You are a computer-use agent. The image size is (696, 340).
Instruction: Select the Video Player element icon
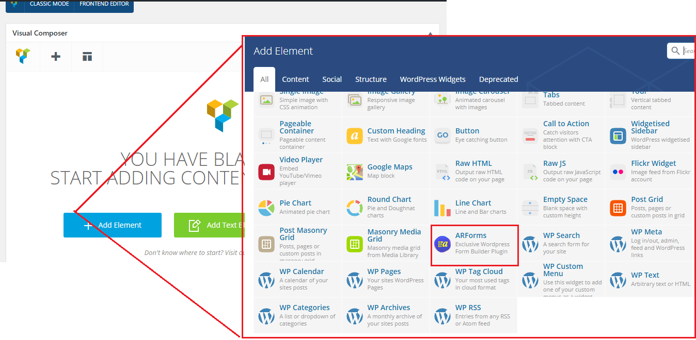[x=266, y=172]
